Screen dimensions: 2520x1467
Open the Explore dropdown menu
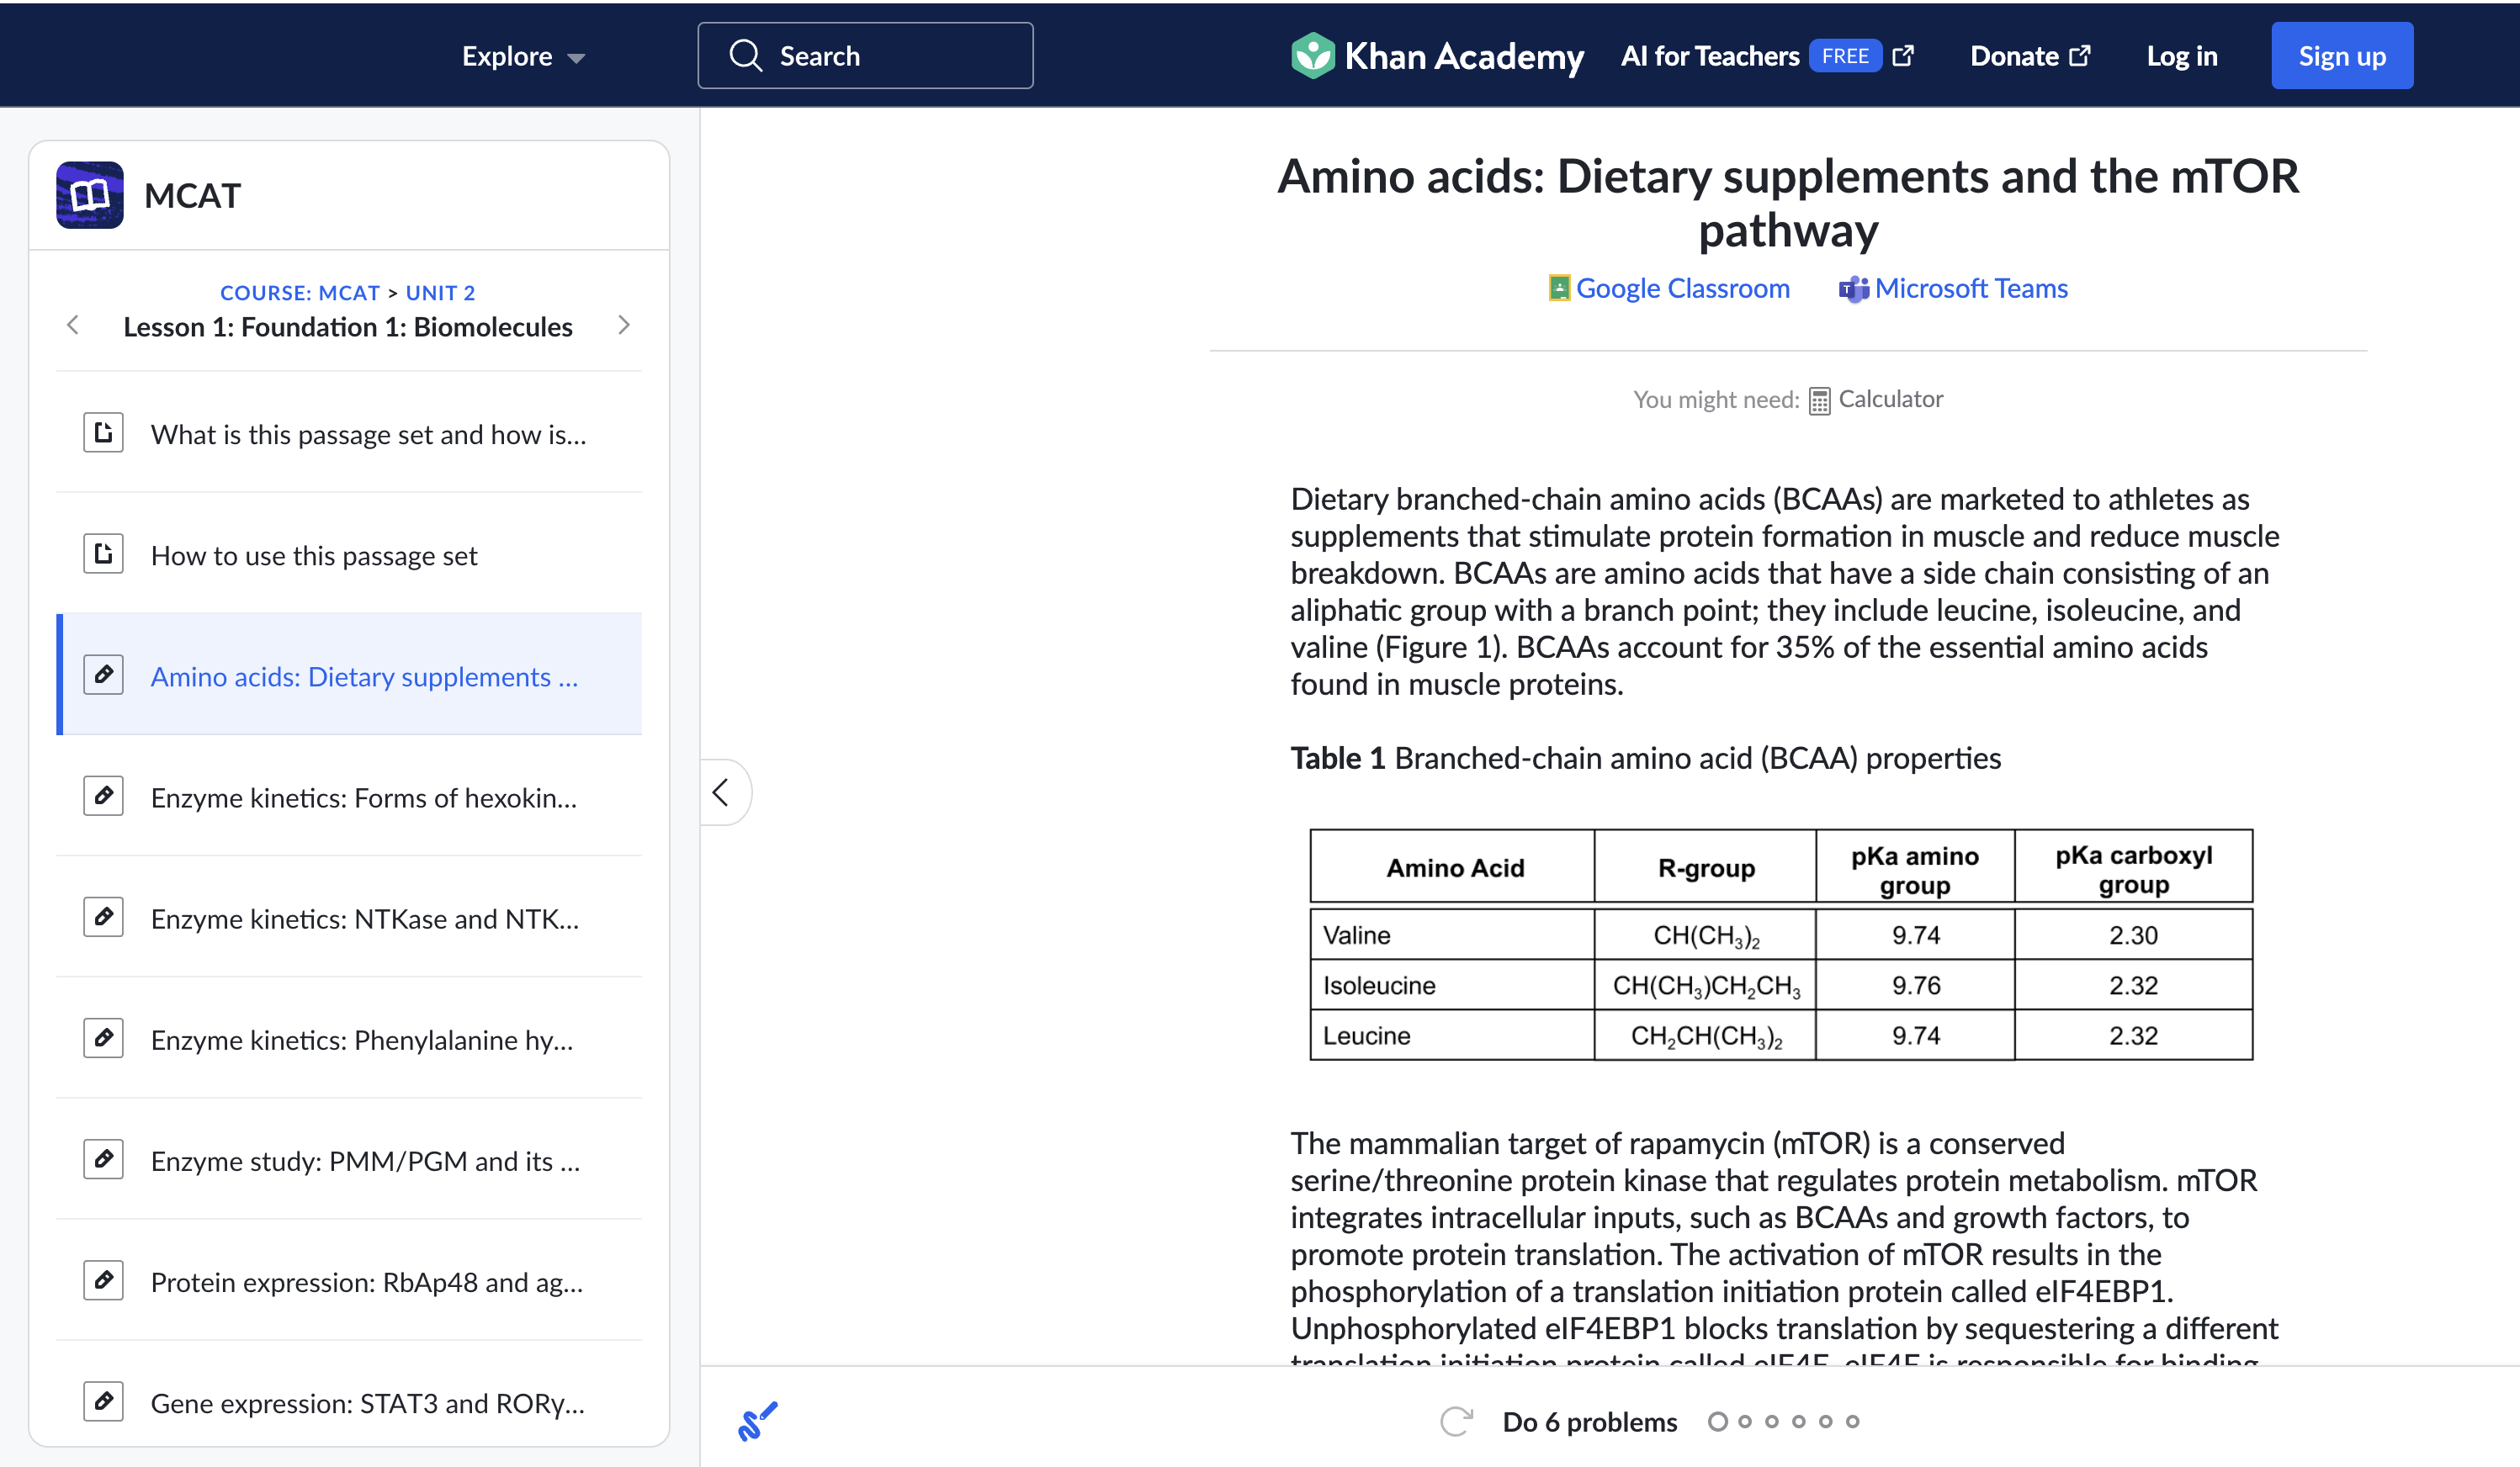[521, 54]
